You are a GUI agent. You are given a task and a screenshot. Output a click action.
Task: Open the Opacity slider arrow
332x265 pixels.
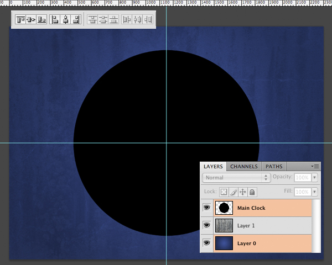(x=315, y=178)
